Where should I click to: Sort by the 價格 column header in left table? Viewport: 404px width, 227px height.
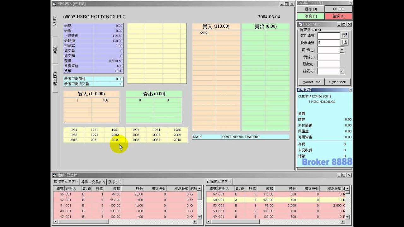point(112,189)
